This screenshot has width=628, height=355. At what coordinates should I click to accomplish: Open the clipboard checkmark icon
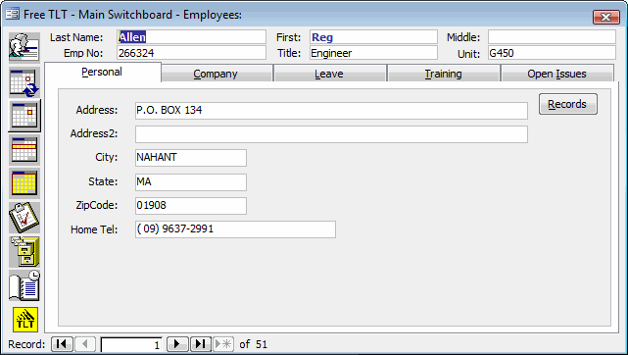[24, 218]
